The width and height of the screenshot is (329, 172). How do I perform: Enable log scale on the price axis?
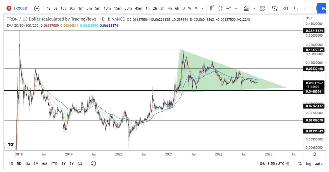[309, 164]
